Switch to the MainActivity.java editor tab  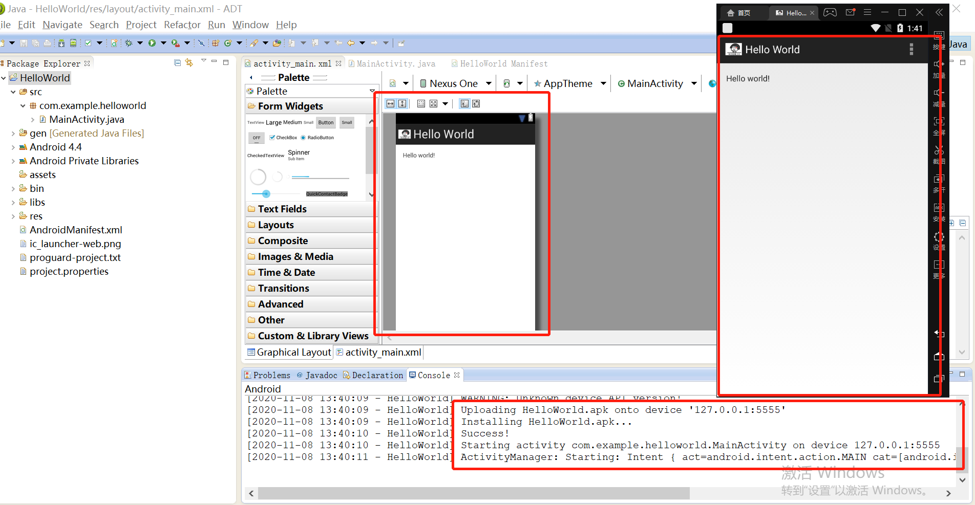point(392,63)
